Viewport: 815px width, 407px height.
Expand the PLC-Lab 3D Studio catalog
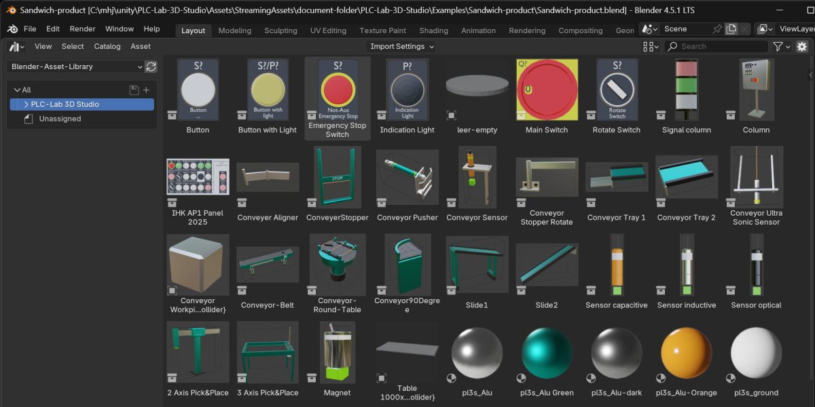[26, 104]
